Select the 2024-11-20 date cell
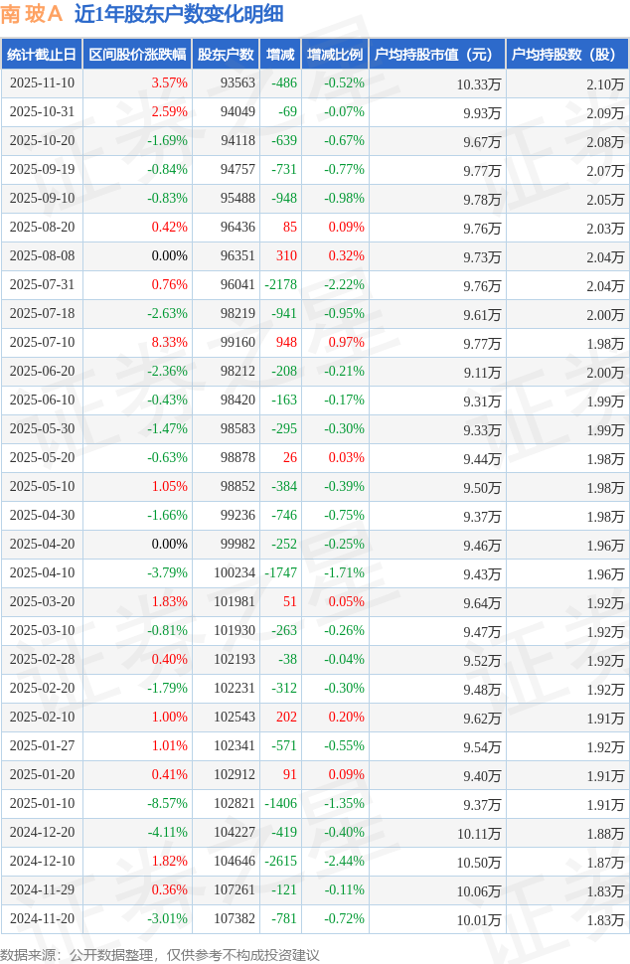This screenshot has height=964, width=630. 42,919
